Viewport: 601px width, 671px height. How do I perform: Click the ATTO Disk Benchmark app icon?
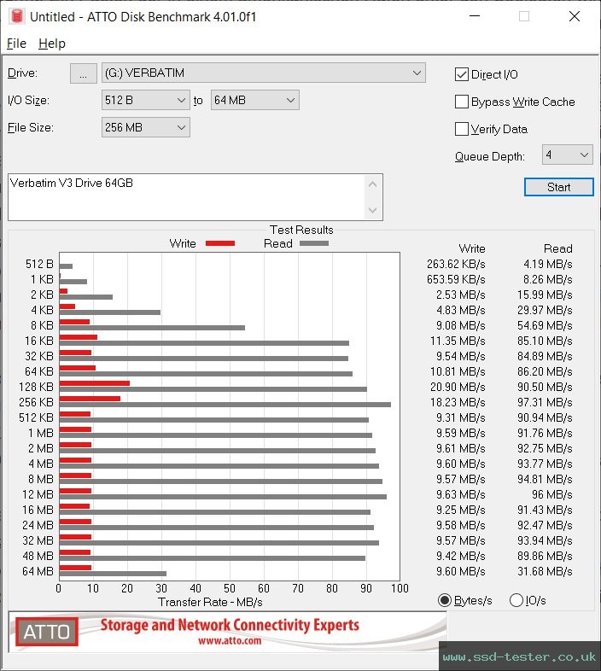click(x=17, y=16)
